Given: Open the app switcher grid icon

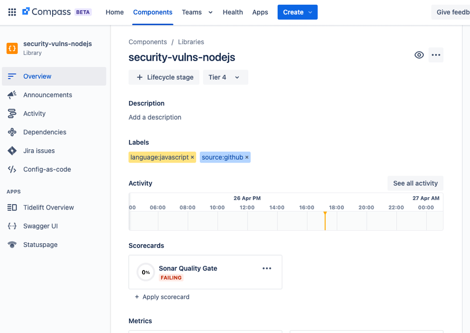Looking at the screenshot, I should click(x=12, y=12).
